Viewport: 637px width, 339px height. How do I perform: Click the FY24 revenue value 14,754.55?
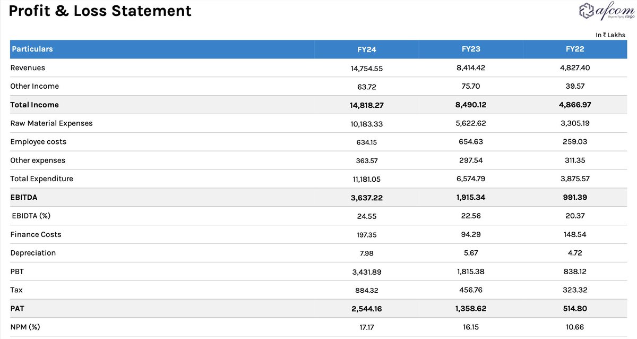367,69
